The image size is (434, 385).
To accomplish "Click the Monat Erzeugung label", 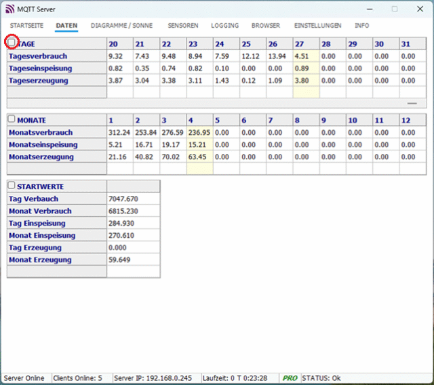I will pyautogui.click(x=57, y=260).
